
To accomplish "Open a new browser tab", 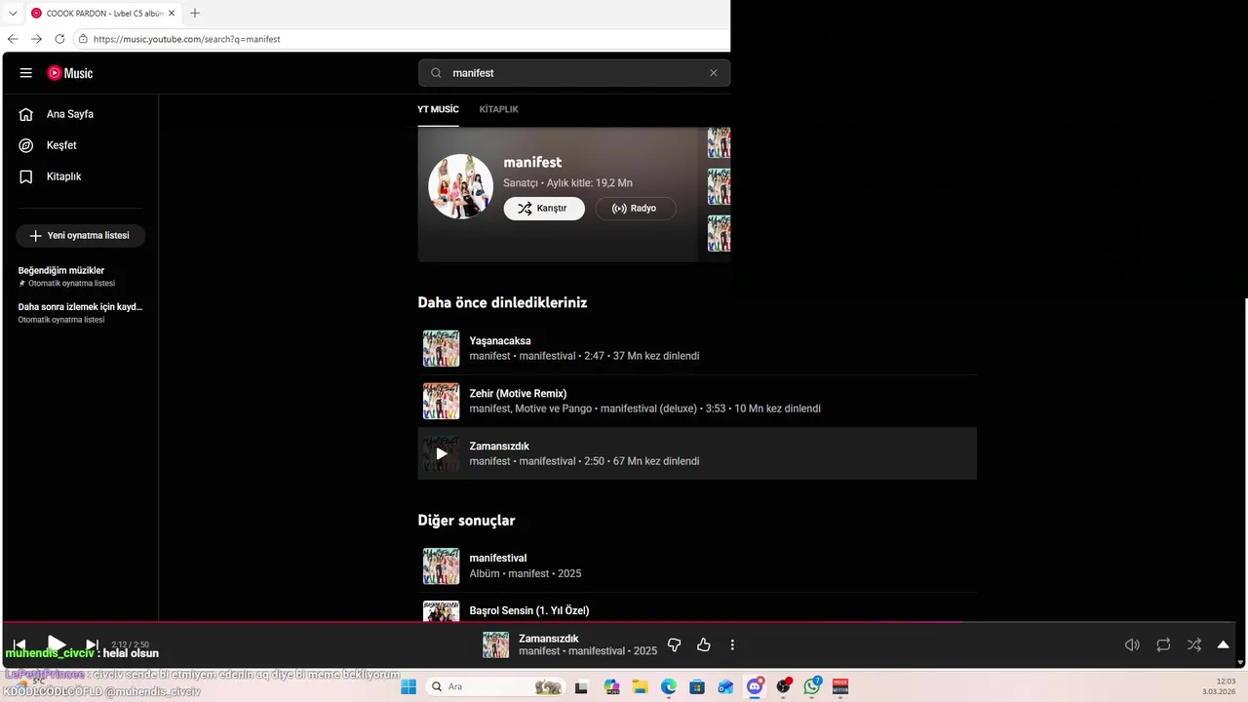I will pos(194,14).
